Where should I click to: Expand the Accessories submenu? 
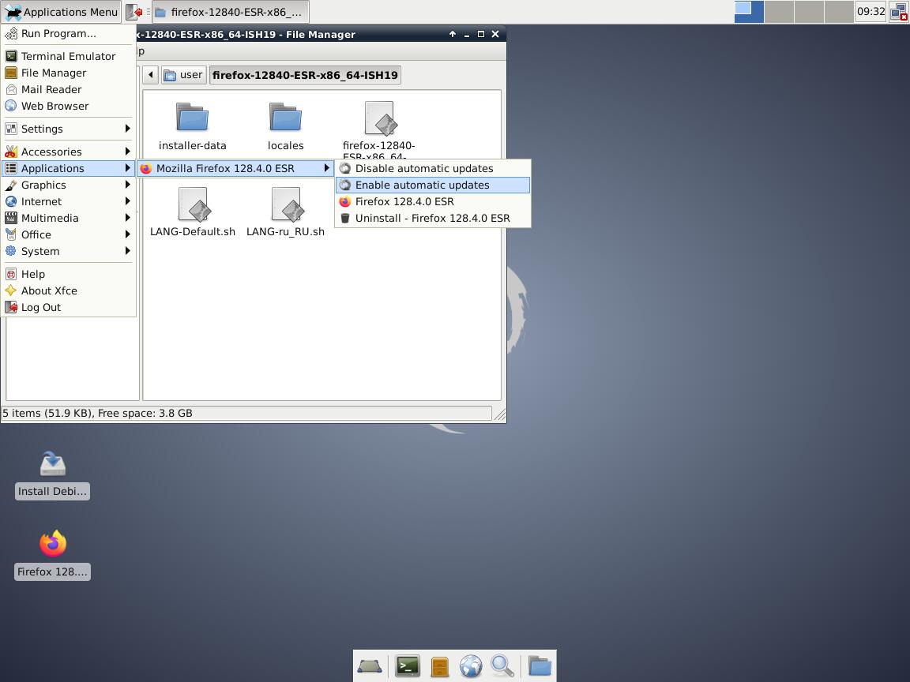pos(69,152)
